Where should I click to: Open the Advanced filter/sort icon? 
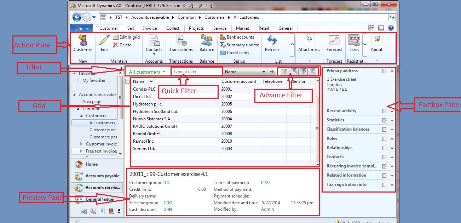click(x=303, y=72)
